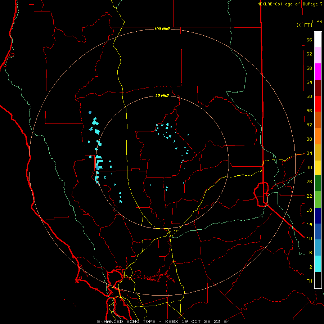
Task: Click the legend value 14
Action: (x=309, y=224)
